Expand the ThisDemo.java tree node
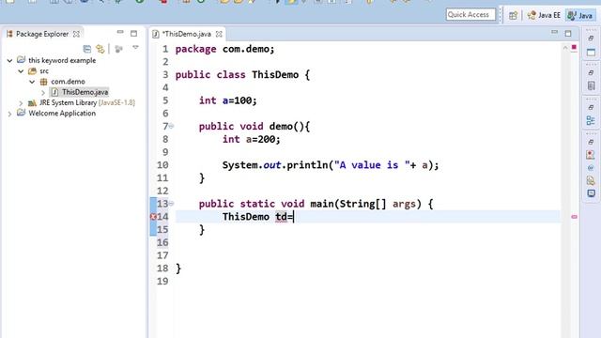Viewport: 601px width, 338px height. (x=43, y=92)
